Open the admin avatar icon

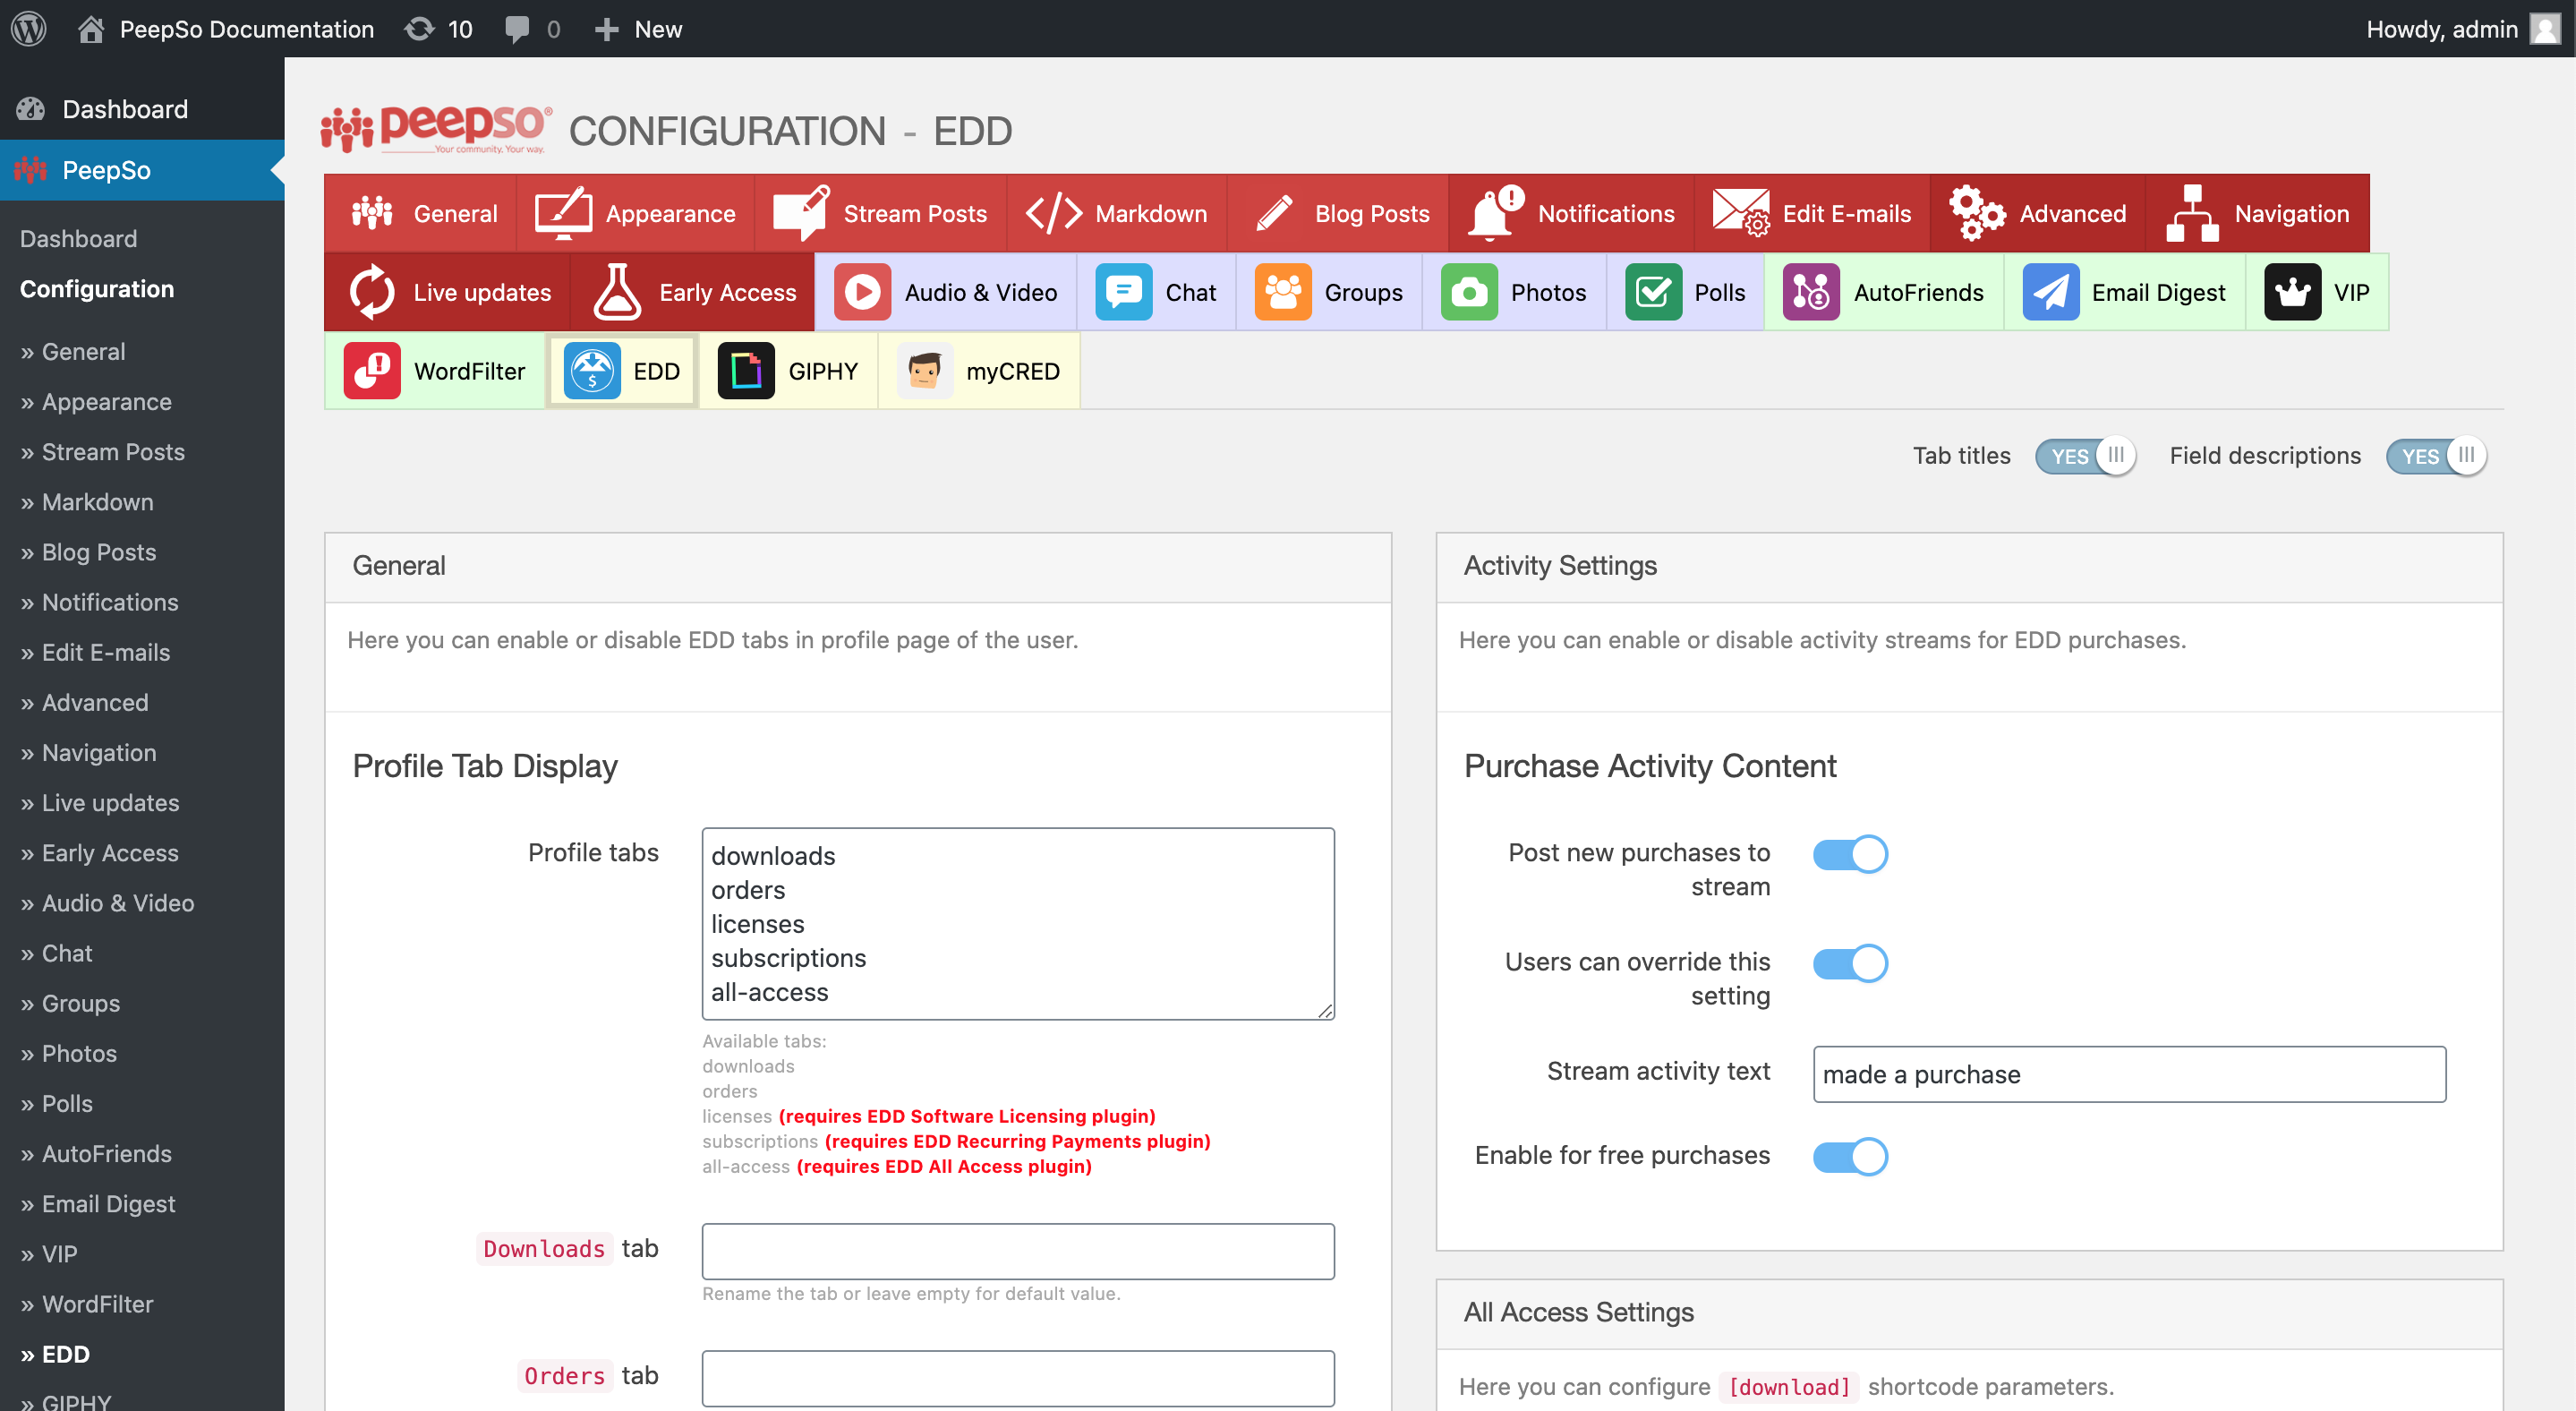coord(2544,28)
